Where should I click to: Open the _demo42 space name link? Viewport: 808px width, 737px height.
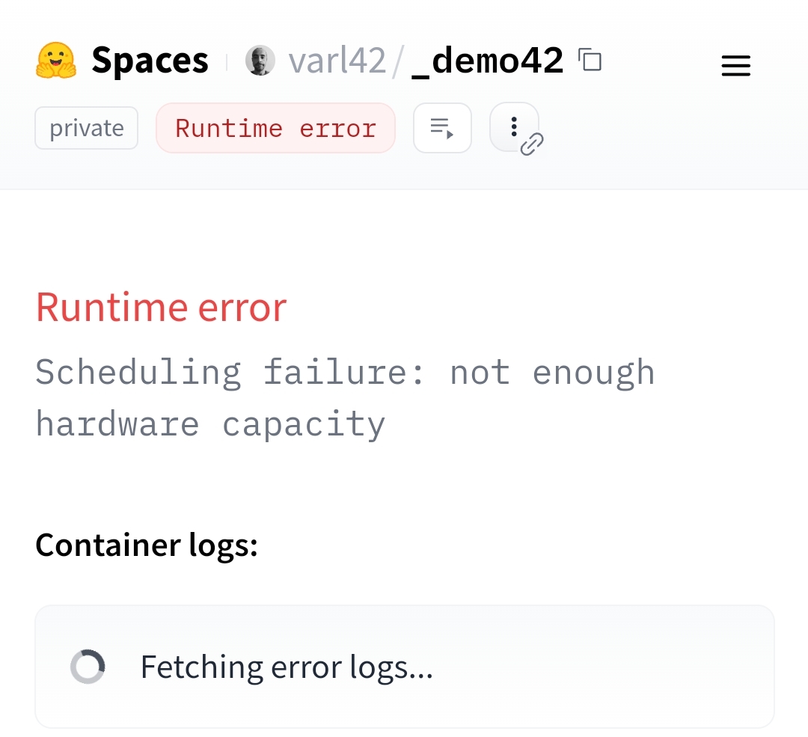[487, 61]
